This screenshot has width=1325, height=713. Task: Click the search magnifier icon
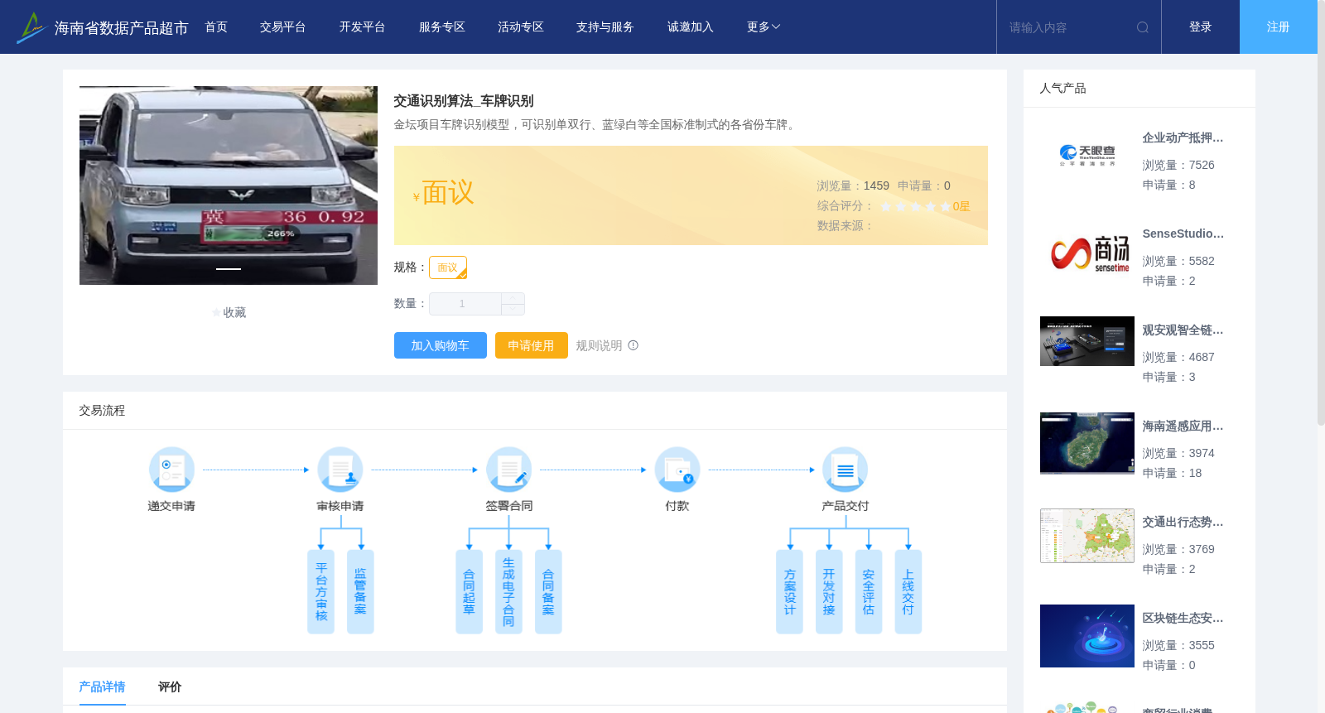(x=1143, y=27)
